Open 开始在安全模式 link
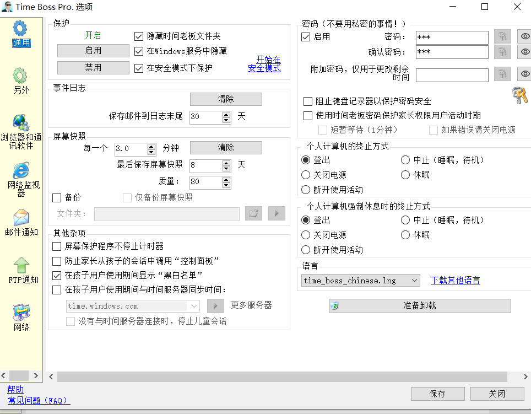 (264, 64)
